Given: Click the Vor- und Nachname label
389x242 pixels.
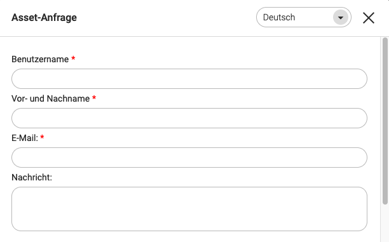Looking at the screenshot, I should [x=51, y=98].
